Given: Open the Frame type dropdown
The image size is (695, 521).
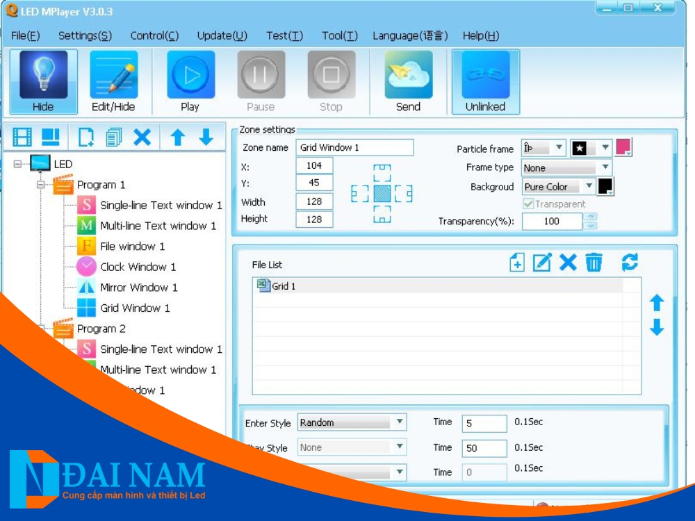Looking at the screenshot, I should point(605,167).
